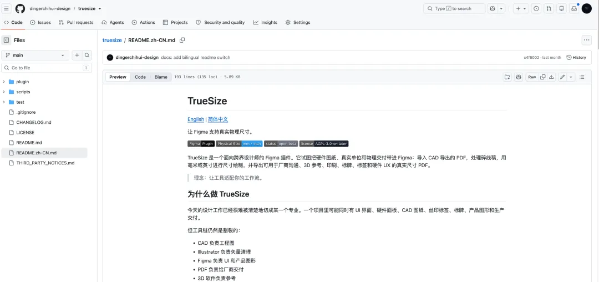Image resolution: width=599 pixels, height=282 pixels.
Task: Click the commit author avatar
Action: point(110,57)
